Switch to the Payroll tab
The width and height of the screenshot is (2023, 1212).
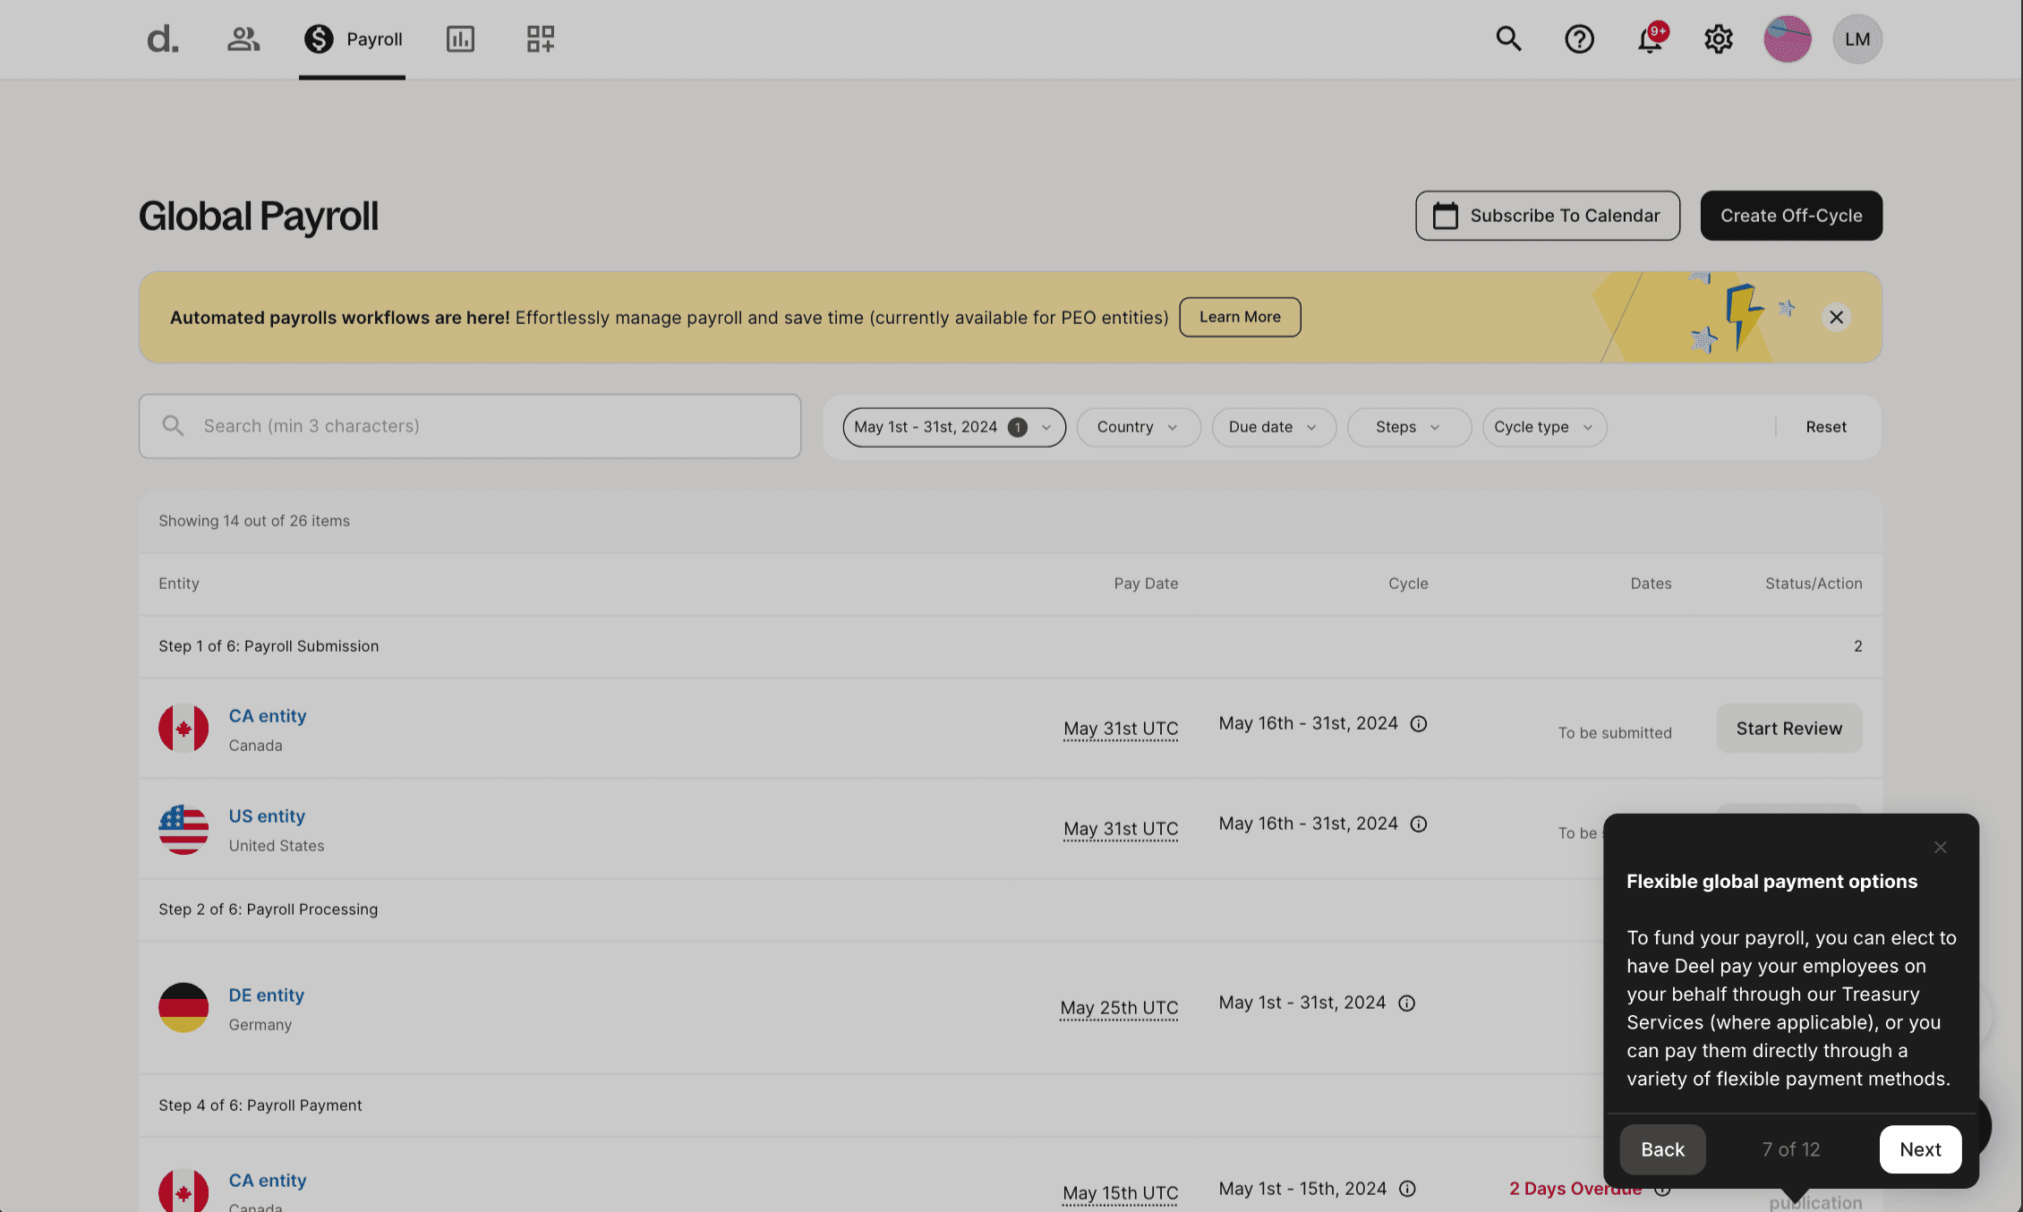click(x=352, y=38)
